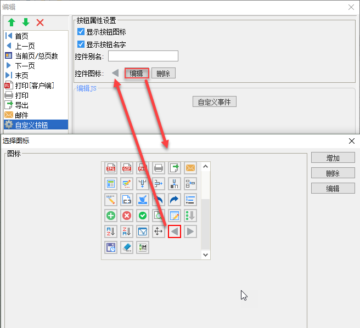Select the down-arrow flow icon in second row
The image size is (360, 328).
coord(143,184)
